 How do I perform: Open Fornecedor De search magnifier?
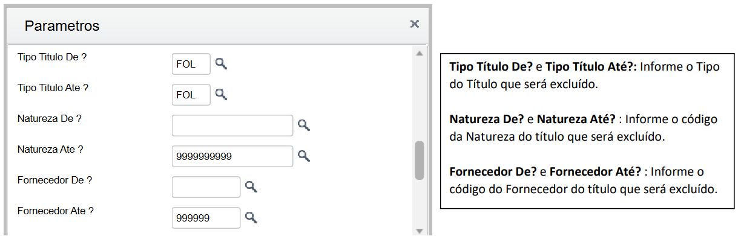tap(251, 187)
